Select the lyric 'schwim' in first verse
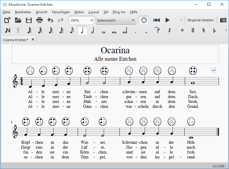This screenshot has height=169, width=229. [x=129, y=92]
